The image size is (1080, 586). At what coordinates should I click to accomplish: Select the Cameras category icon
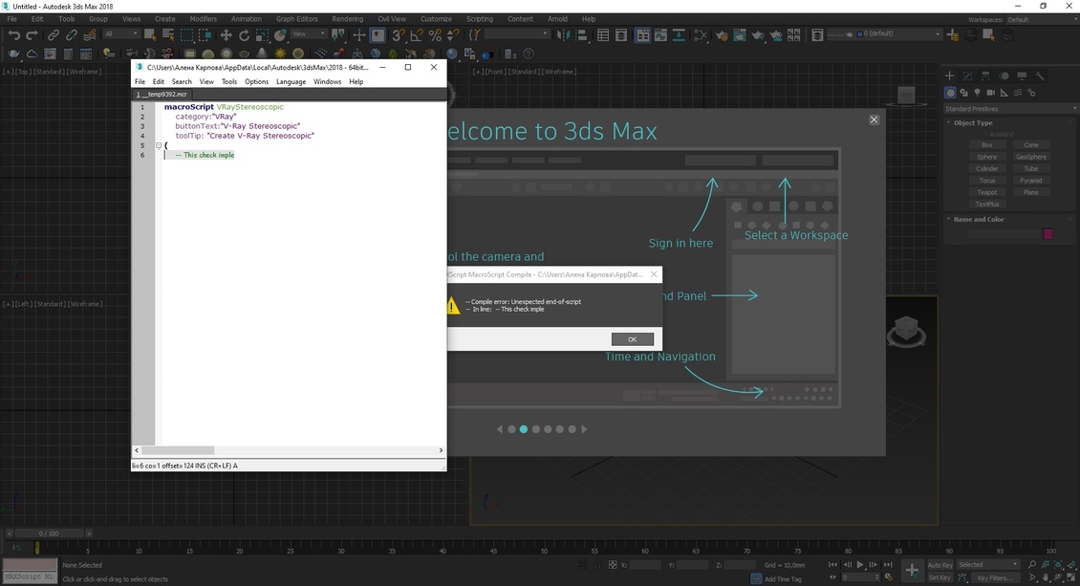coord(990,93)
